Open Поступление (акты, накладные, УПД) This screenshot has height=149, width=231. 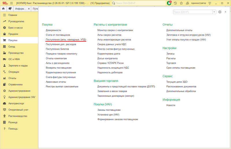click(x=66, y=40)
